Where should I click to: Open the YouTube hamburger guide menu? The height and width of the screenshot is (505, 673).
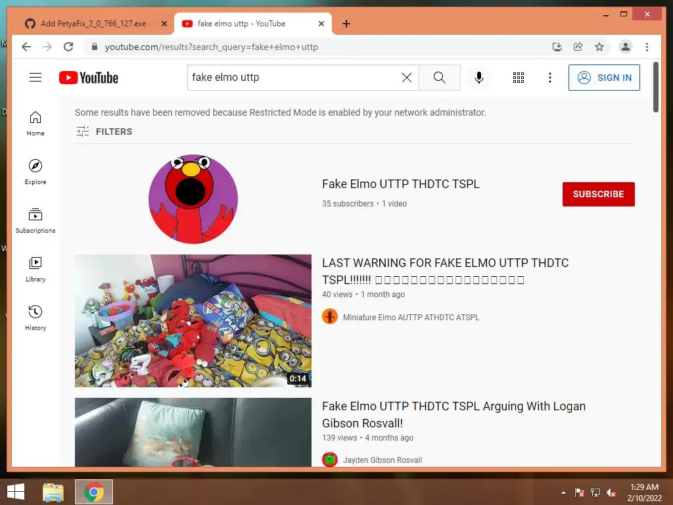35,78
